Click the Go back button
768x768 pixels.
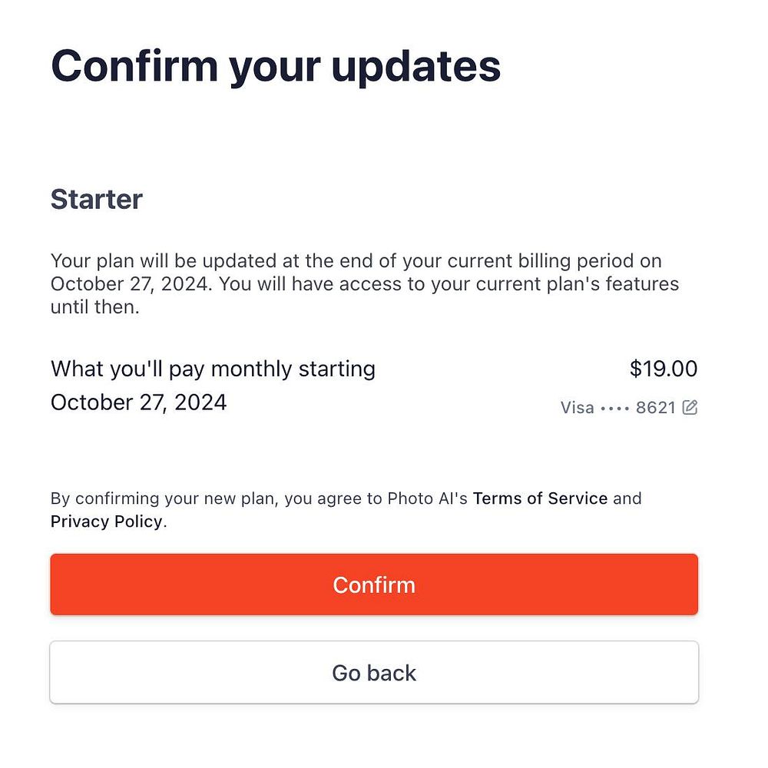(374, 673)
